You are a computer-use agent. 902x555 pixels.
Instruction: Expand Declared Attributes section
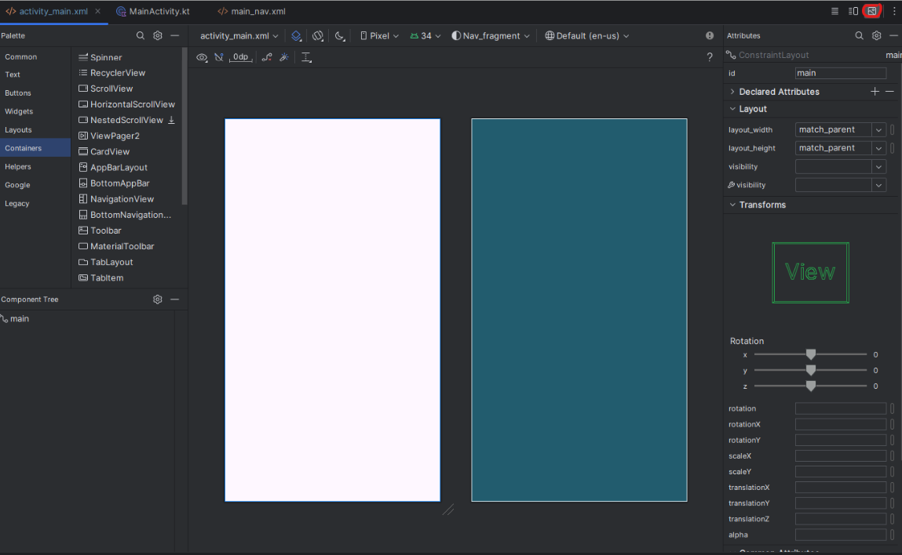(732, 92)
